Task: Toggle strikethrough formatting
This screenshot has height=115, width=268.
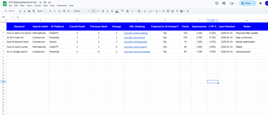Action: pyautogui.click(x=112, y=11)
